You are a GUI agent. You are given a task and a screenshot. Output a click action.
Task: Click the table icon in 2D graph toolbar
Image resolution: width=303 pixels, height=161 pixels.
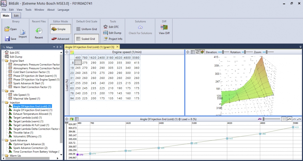click(x=77, y=119)
